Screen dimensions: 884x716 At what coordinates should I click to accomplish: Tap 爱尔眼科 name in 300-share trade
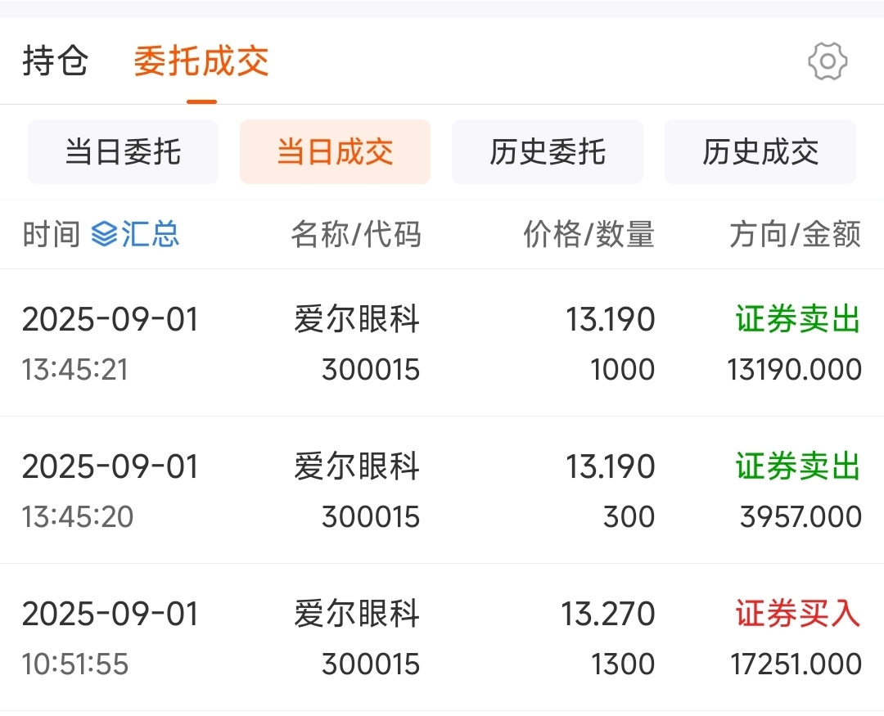click(x=357, y=466)
